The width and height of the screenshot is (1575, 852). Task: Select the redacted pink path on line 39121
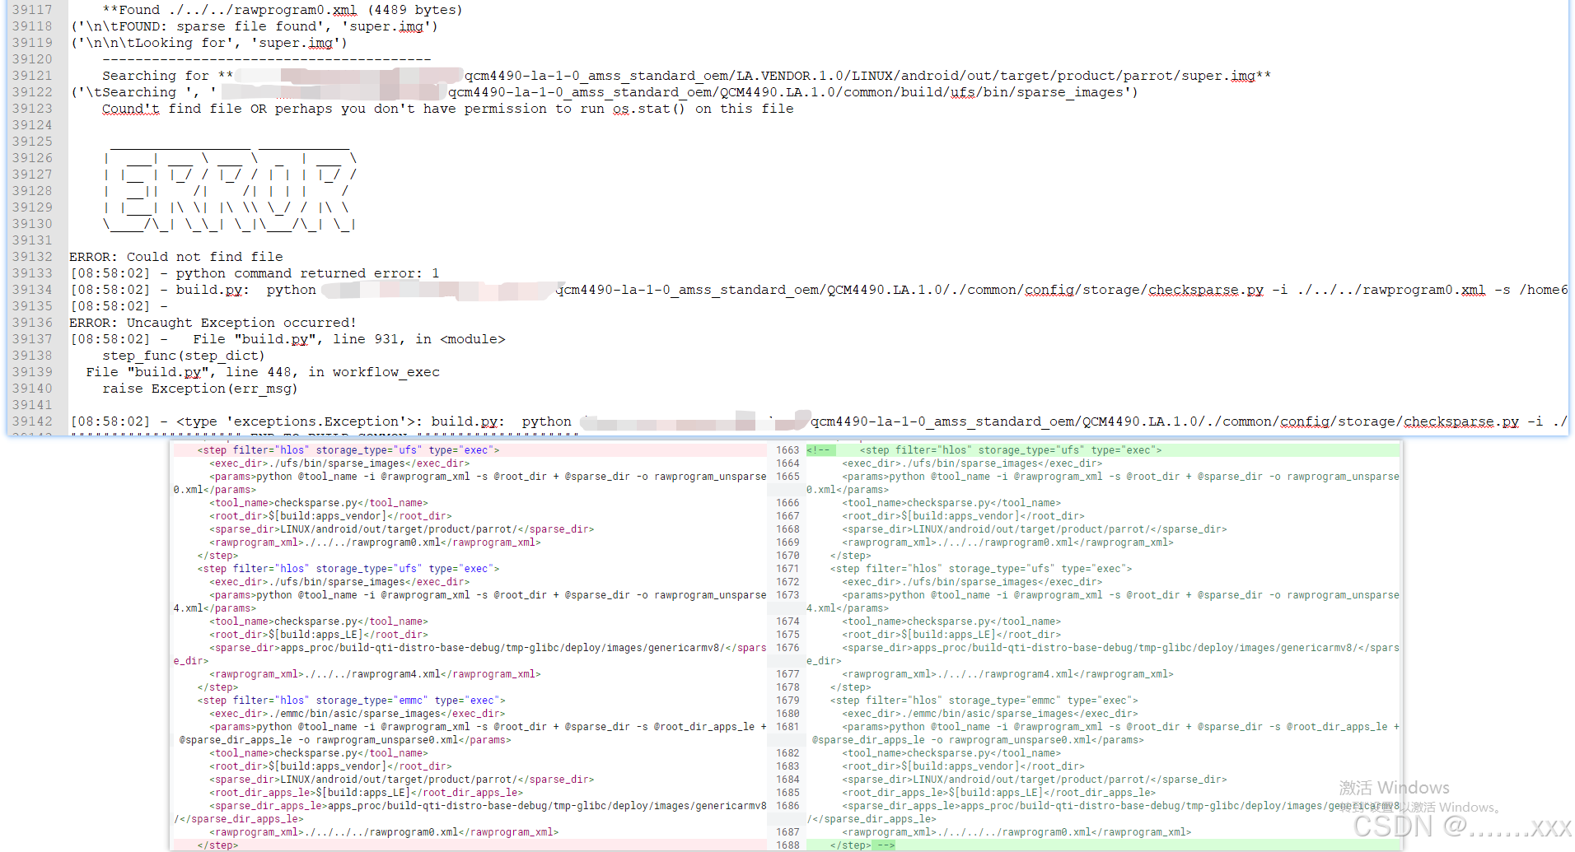pos(346,75)
